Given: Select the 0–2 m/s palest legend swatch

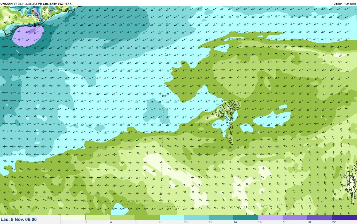Looking at the screenshot, I should 73,218.
